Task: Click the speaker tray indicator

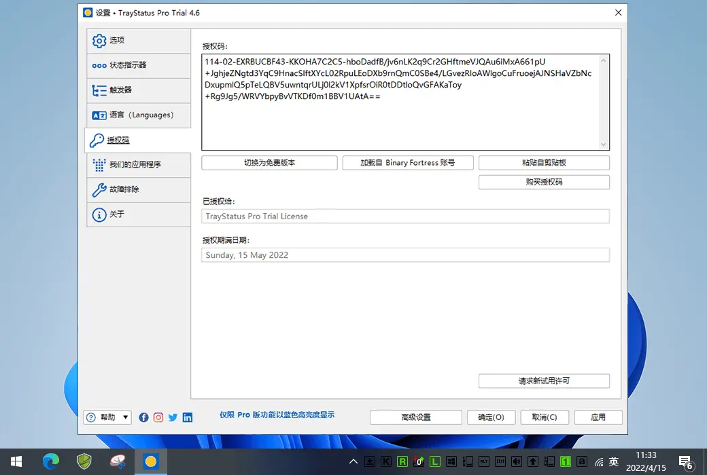Action: (517, 461)
